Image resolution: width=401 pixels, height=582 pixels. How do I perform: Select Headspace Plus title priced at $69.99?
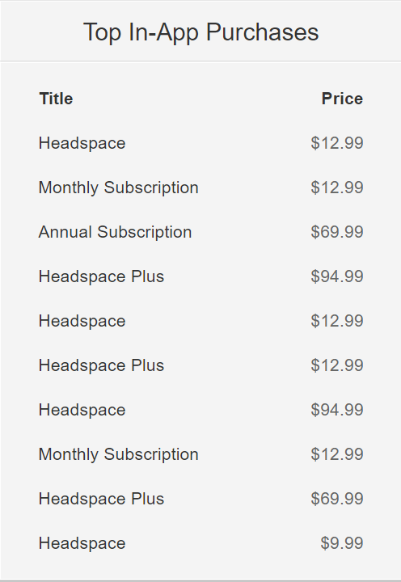coord(101,499)
